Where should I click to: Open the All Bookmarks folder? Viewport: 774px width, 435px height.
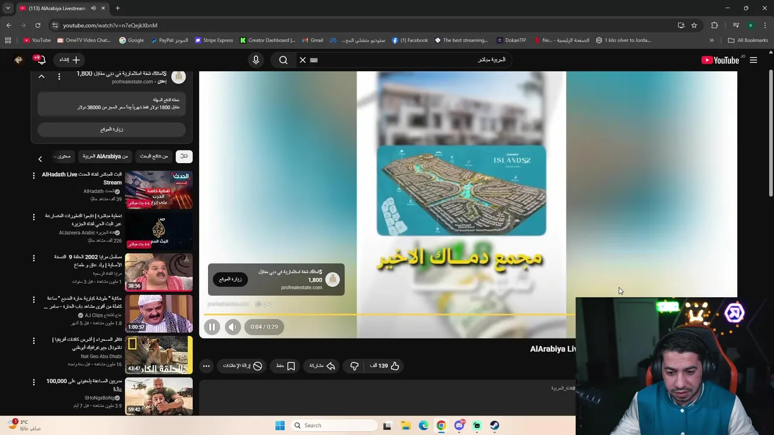coord(748,40)
